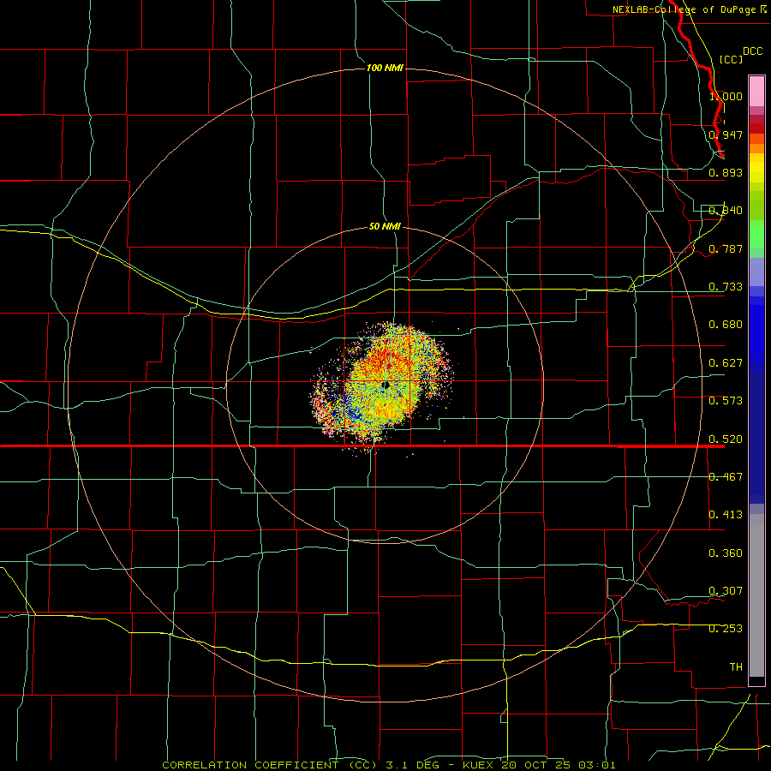The image size is (771, 771).
Task: Select the 0.627 legend value
Action: (726, 363)
